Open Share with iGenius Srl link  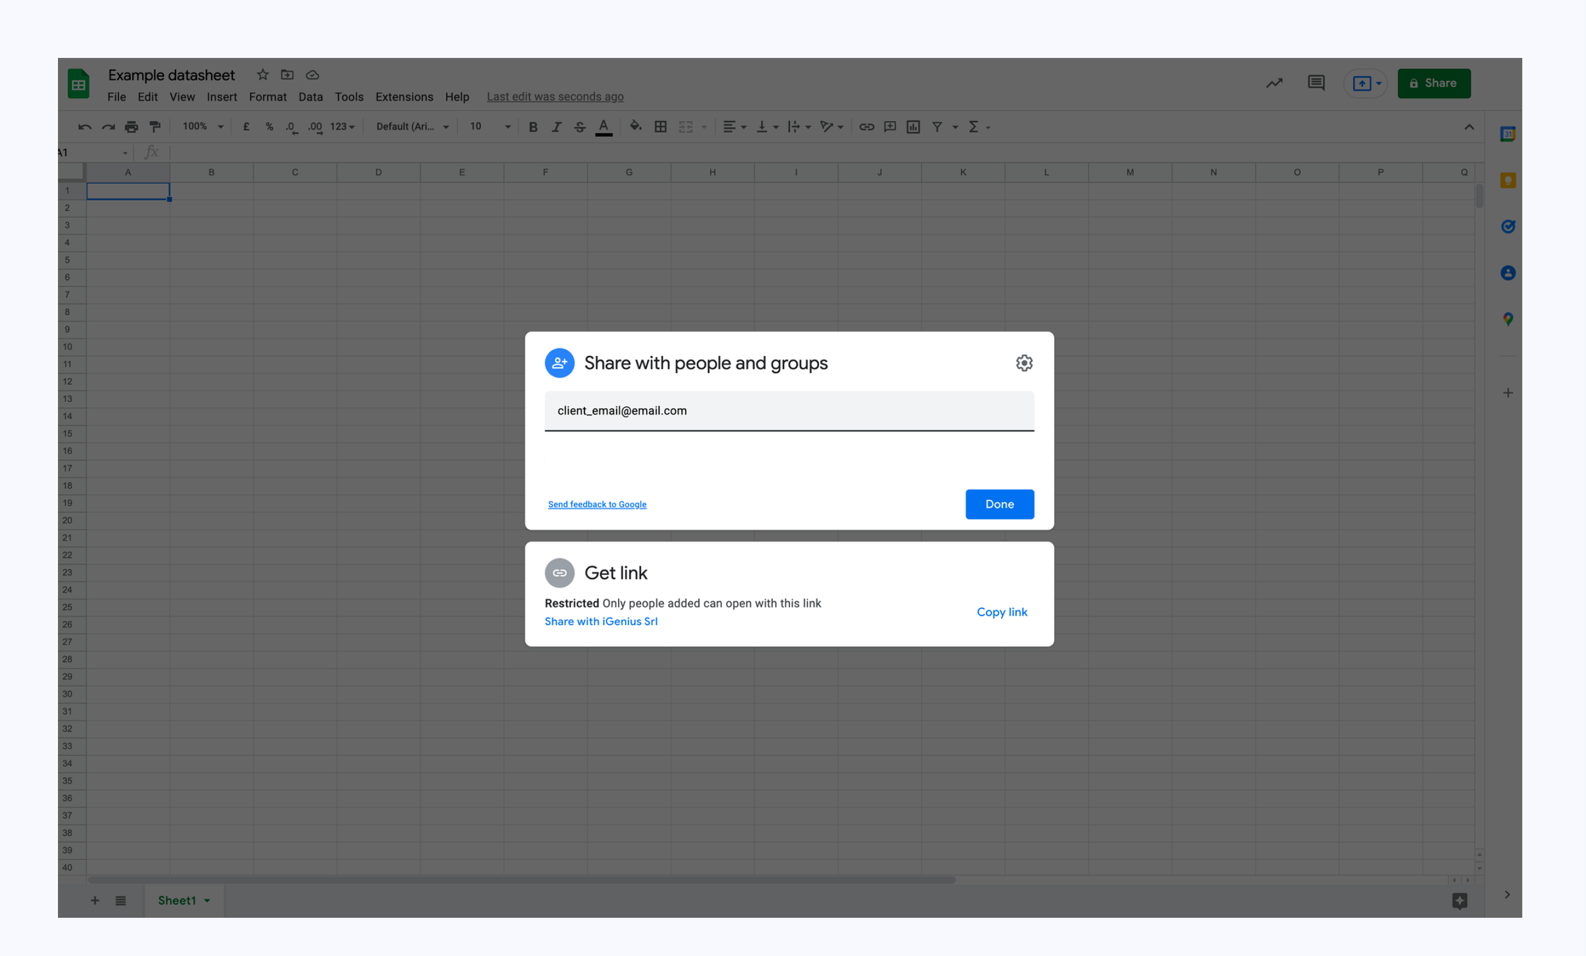point(601,621)
